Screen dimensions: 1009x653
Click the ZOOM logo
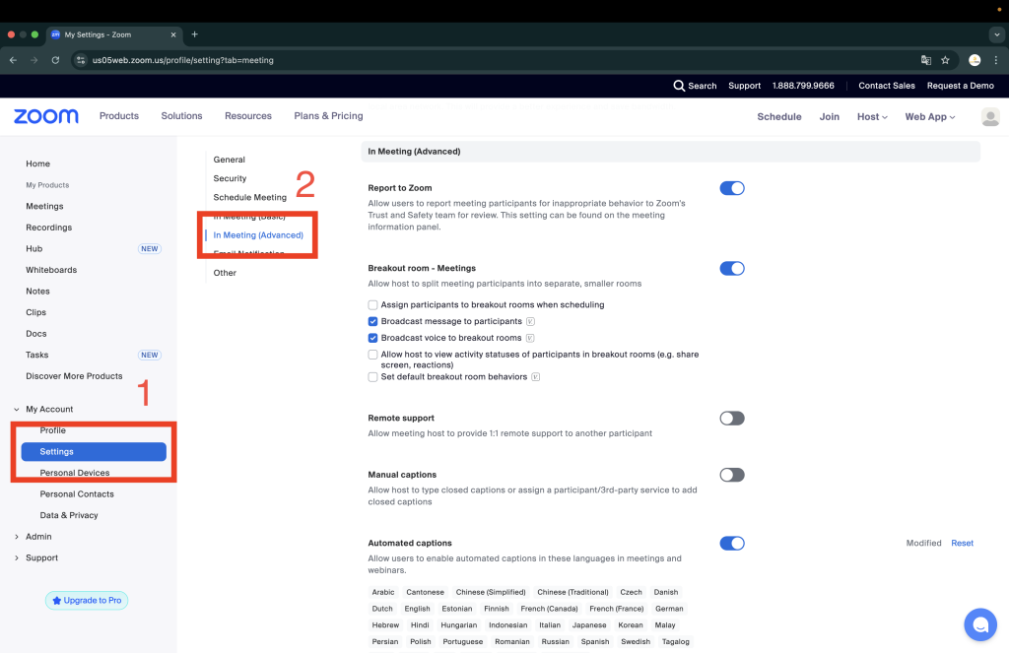click(x=45, y=116)
